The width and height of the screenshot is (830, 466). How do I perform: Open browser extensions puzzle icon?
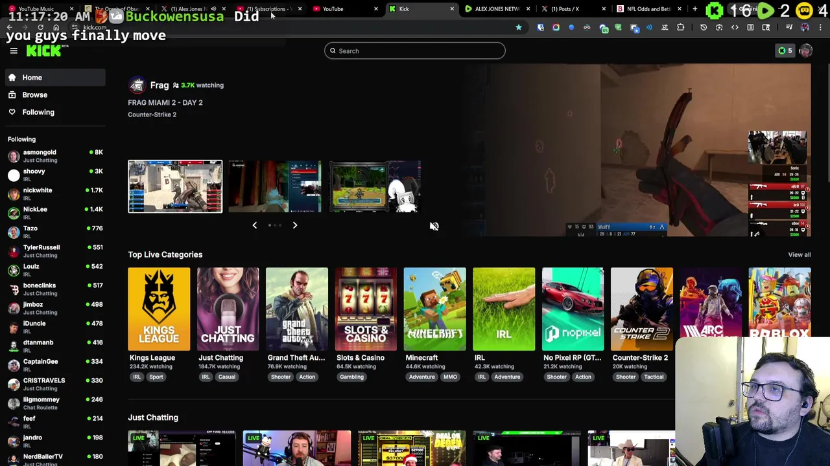[x=680, y=27]
